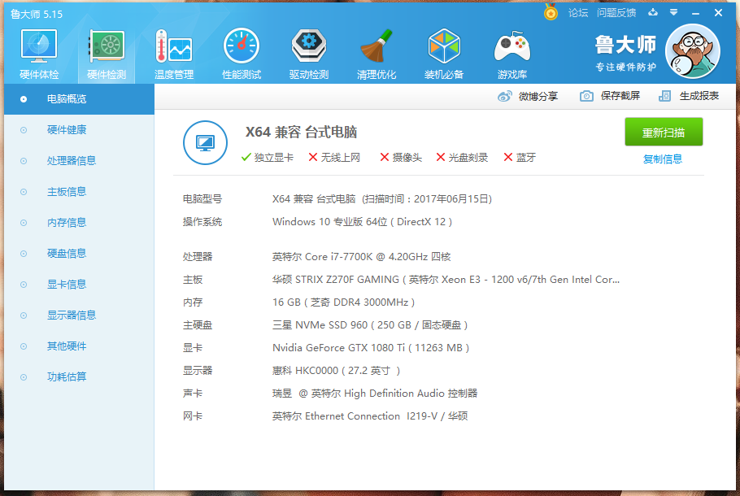Click the 三星 NVMe SSD 960 value
This screenshot has height=496, width=740.
[x=370, y=325]
